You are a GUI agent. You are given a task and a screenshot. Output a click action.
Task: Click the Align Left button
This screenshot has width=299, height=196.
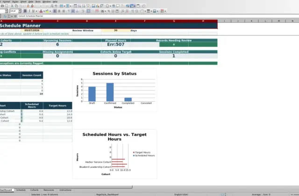[x=55, y=11]
